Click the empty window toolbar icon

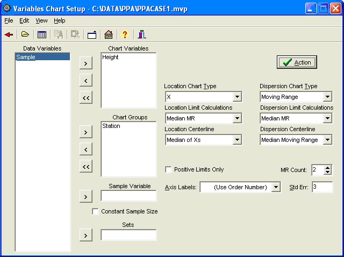[x=92, y=35]
